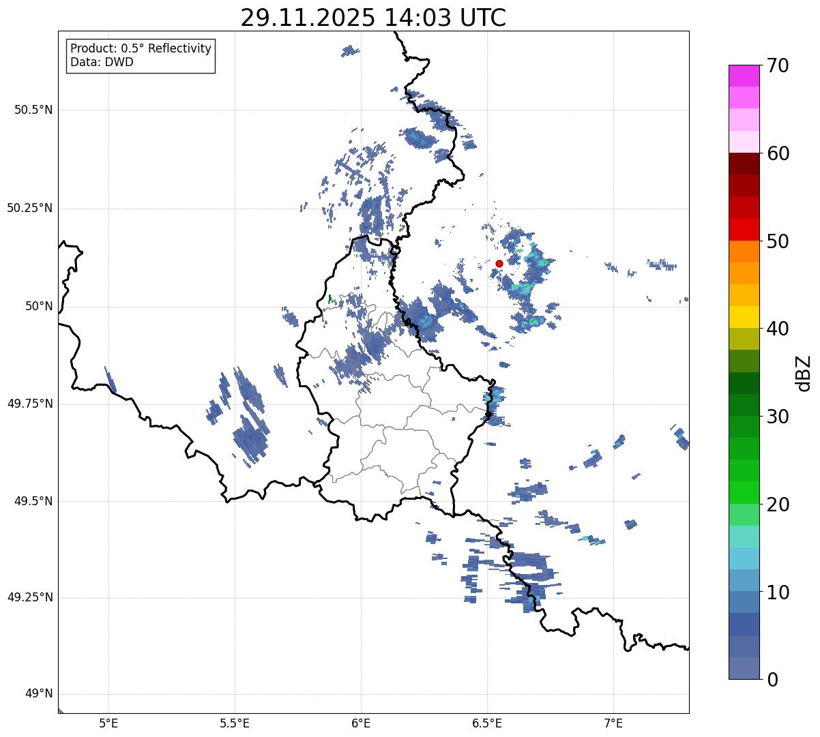Click the "6°E" longitude label
This screenshot has height=737, width=820.
(x=361, y=723)
